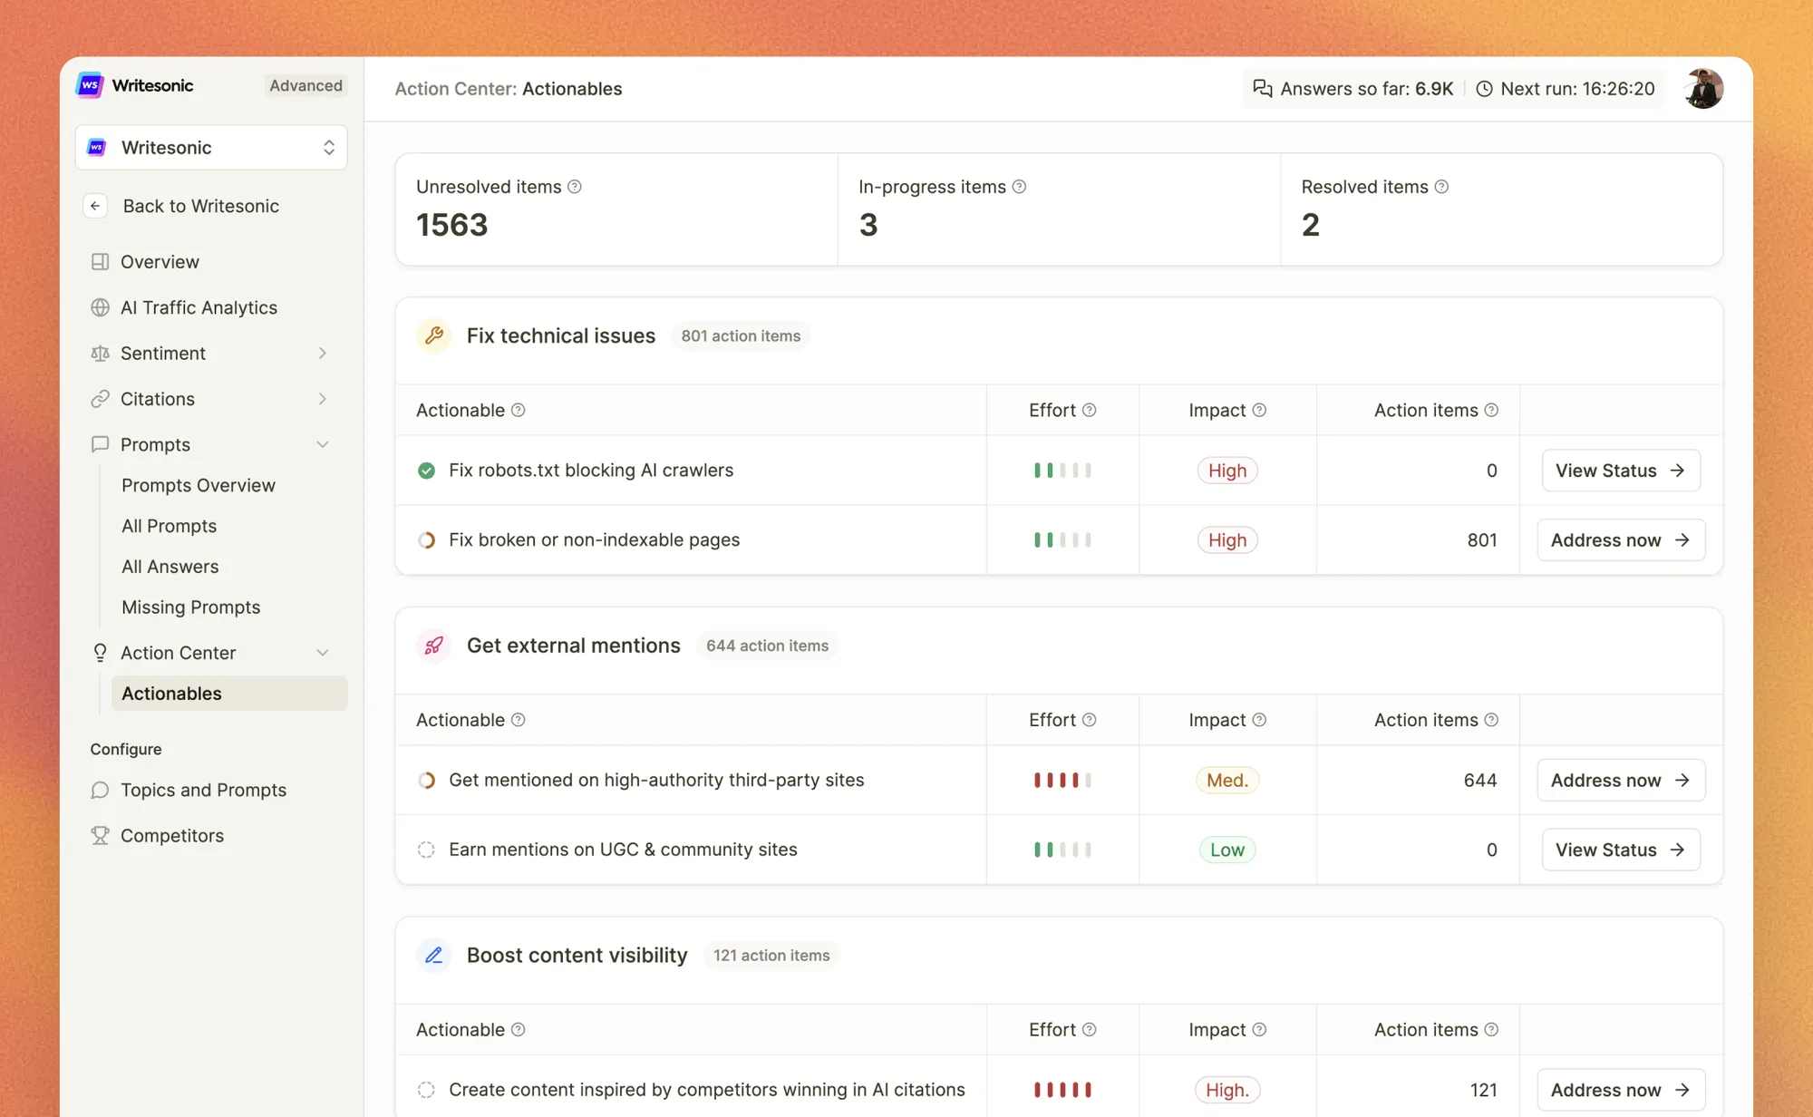Viewport: 1813px width, 1117px height.
Task: Open the user profile avatar
Action: 1703,88
